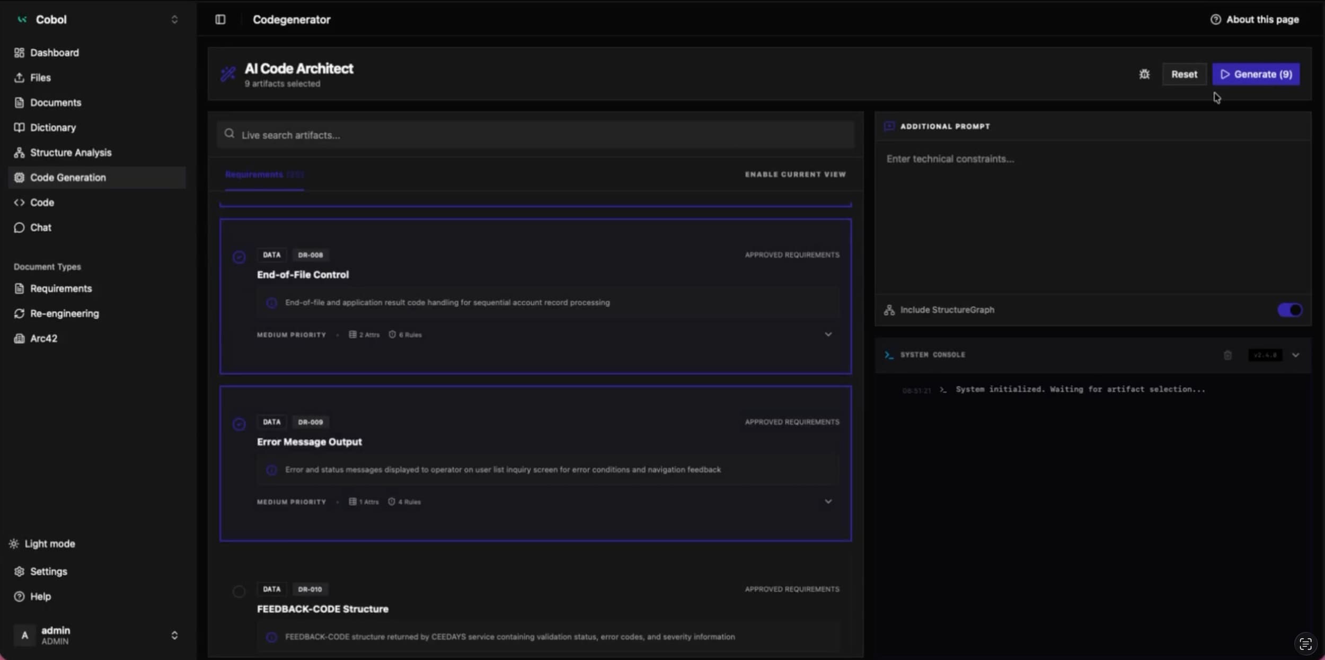This screenshot has height=660, width=1325.
Task: Click the Structure Analysis network icon
Action: (19, 153)
